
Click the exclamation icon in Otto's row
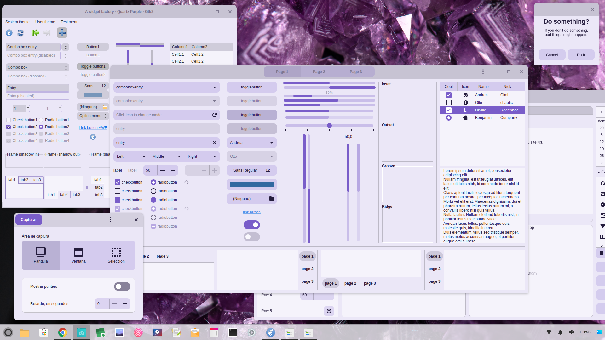pos(465,103)
